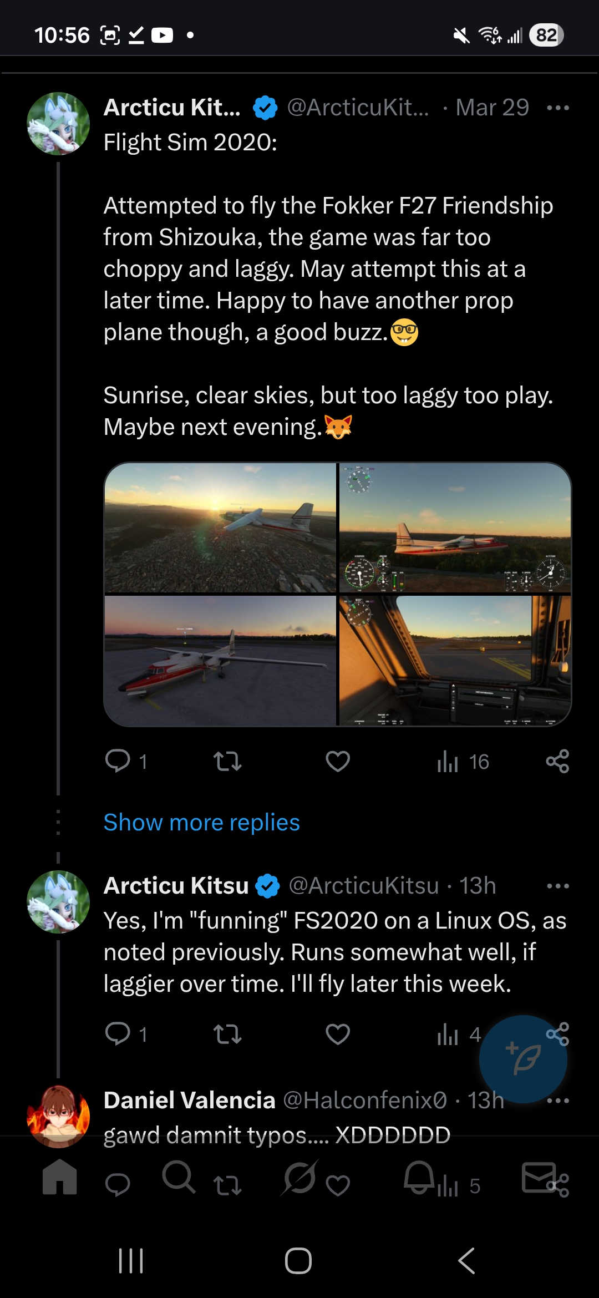Screen dimensions: 599x1298
Task: Reply to the FS2020 Linux tweet
Action: (118, 1034)
